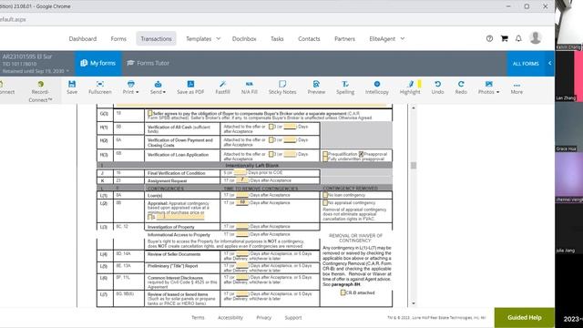Open the Partners page

pos(344,38)
